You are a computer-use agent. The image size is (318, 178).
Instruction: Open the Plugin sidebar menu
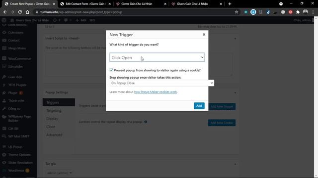click(13, 93)
